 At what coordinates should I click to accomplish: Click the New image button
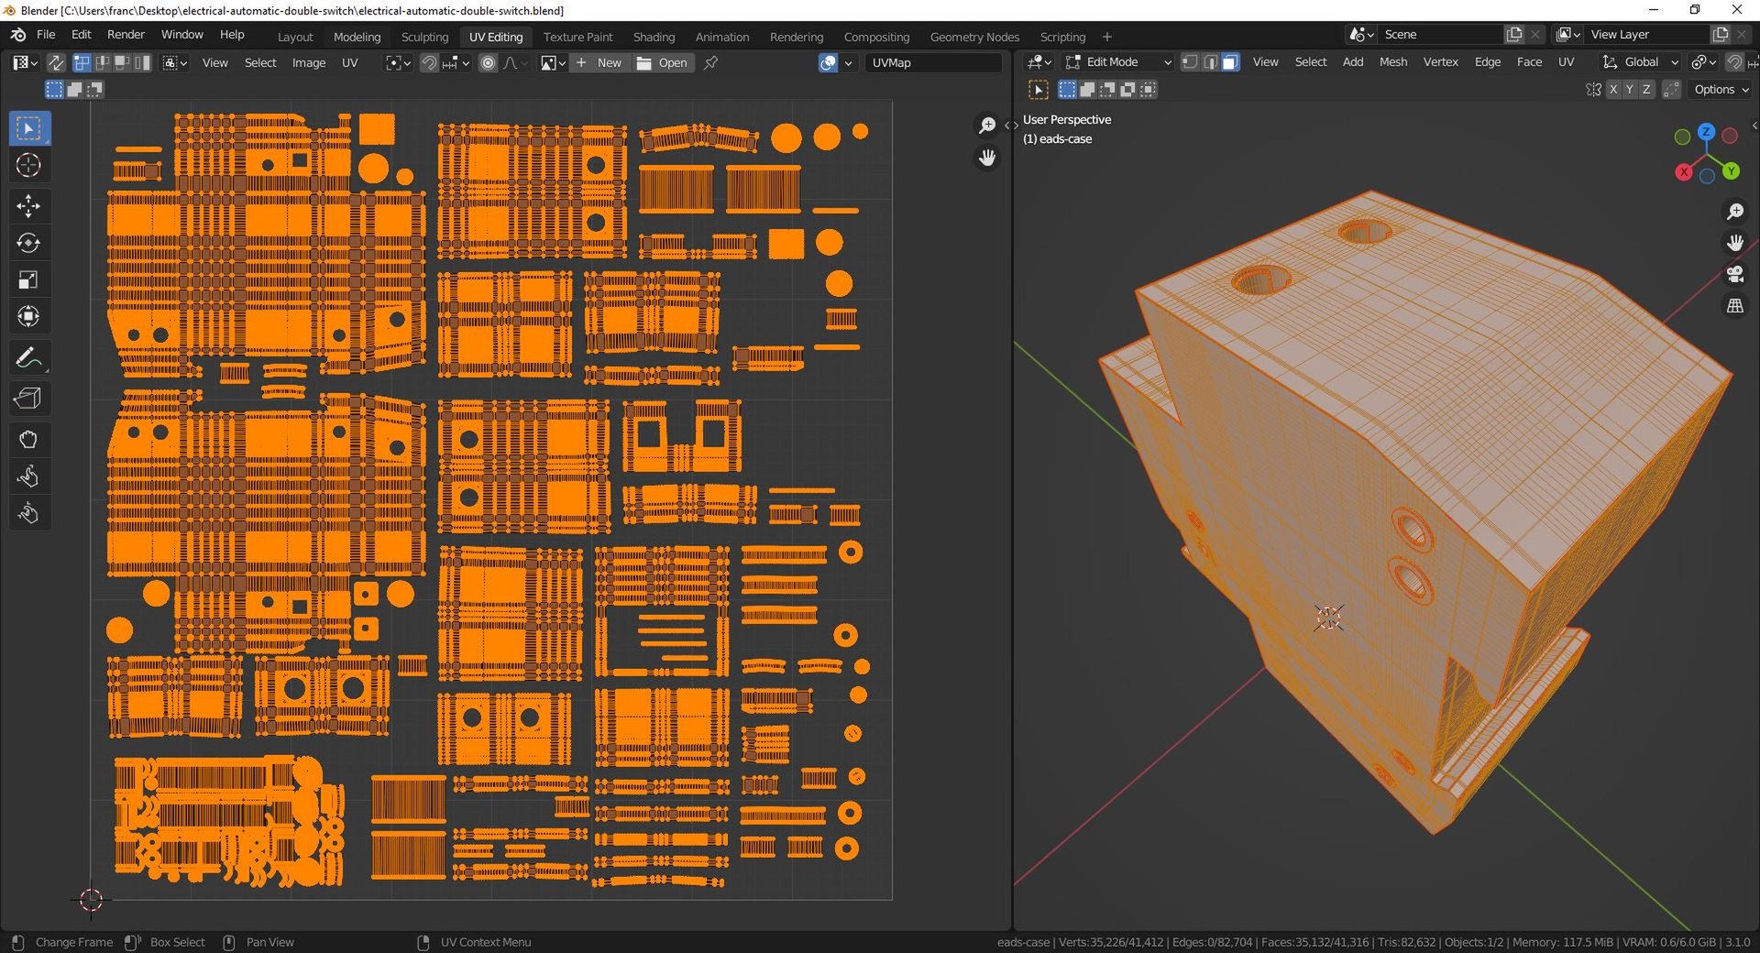pyautogui.click(x=599, y=62)
